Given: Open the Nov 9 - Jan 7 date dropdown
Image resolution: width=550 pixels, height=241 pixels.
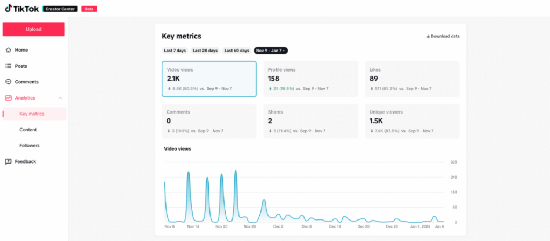Looking at the screenshot, I should (x=271, y=51).
